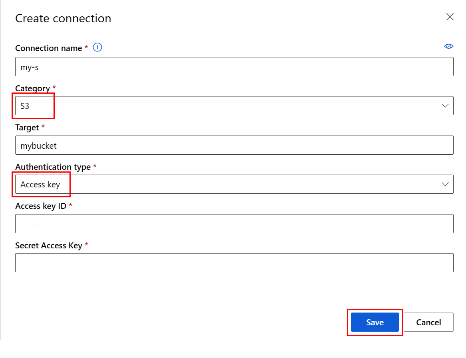
Task: Open the Category dropdown showing S3
Action: tap(234, 106)
